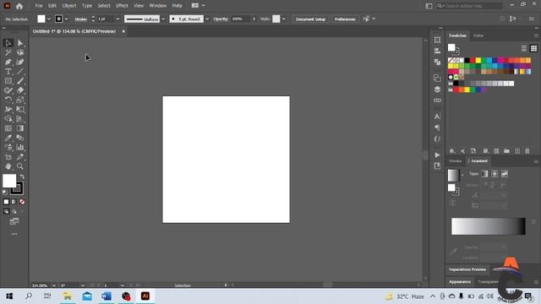
Task: Choose the Eraser tool
Action: [20, 90]
